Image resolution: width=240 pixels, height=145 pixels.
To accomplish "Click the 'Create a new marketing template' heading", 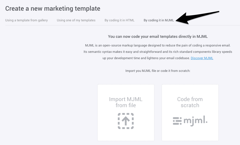I will tap(53, 9).
